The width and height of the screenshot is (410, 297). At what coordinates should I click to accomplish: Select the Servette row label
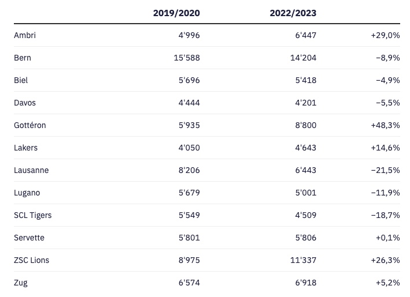click(29, 238)
